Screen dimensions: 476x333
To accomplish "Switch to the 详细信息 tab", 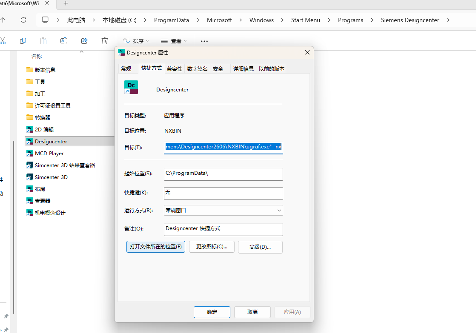I will coord(243,69).
